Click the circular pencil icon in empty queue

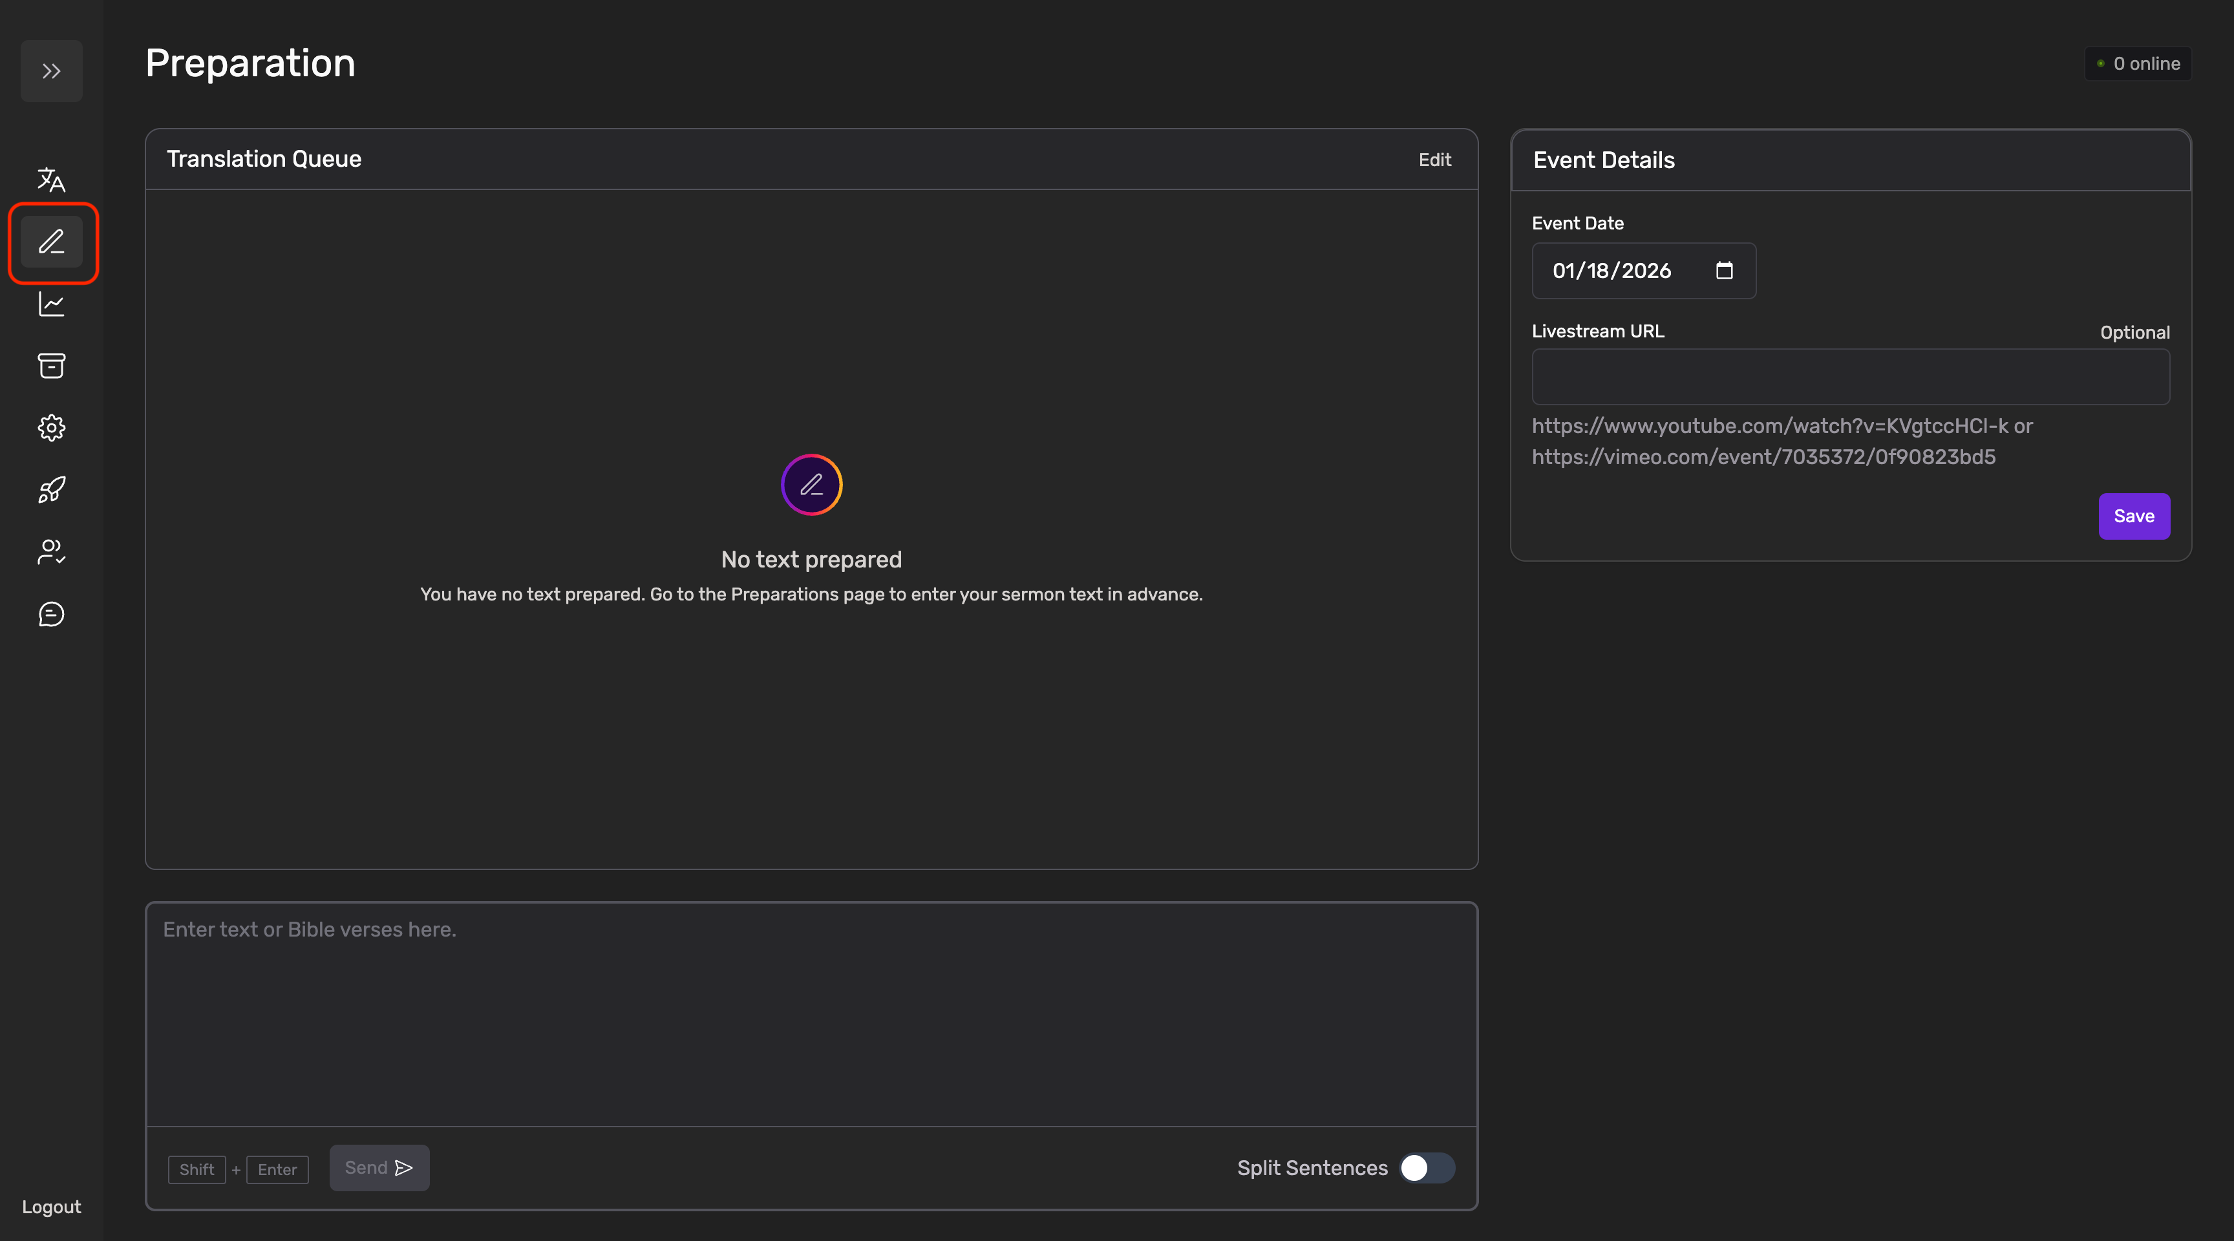pyautogui.click(x=811, y=485)
